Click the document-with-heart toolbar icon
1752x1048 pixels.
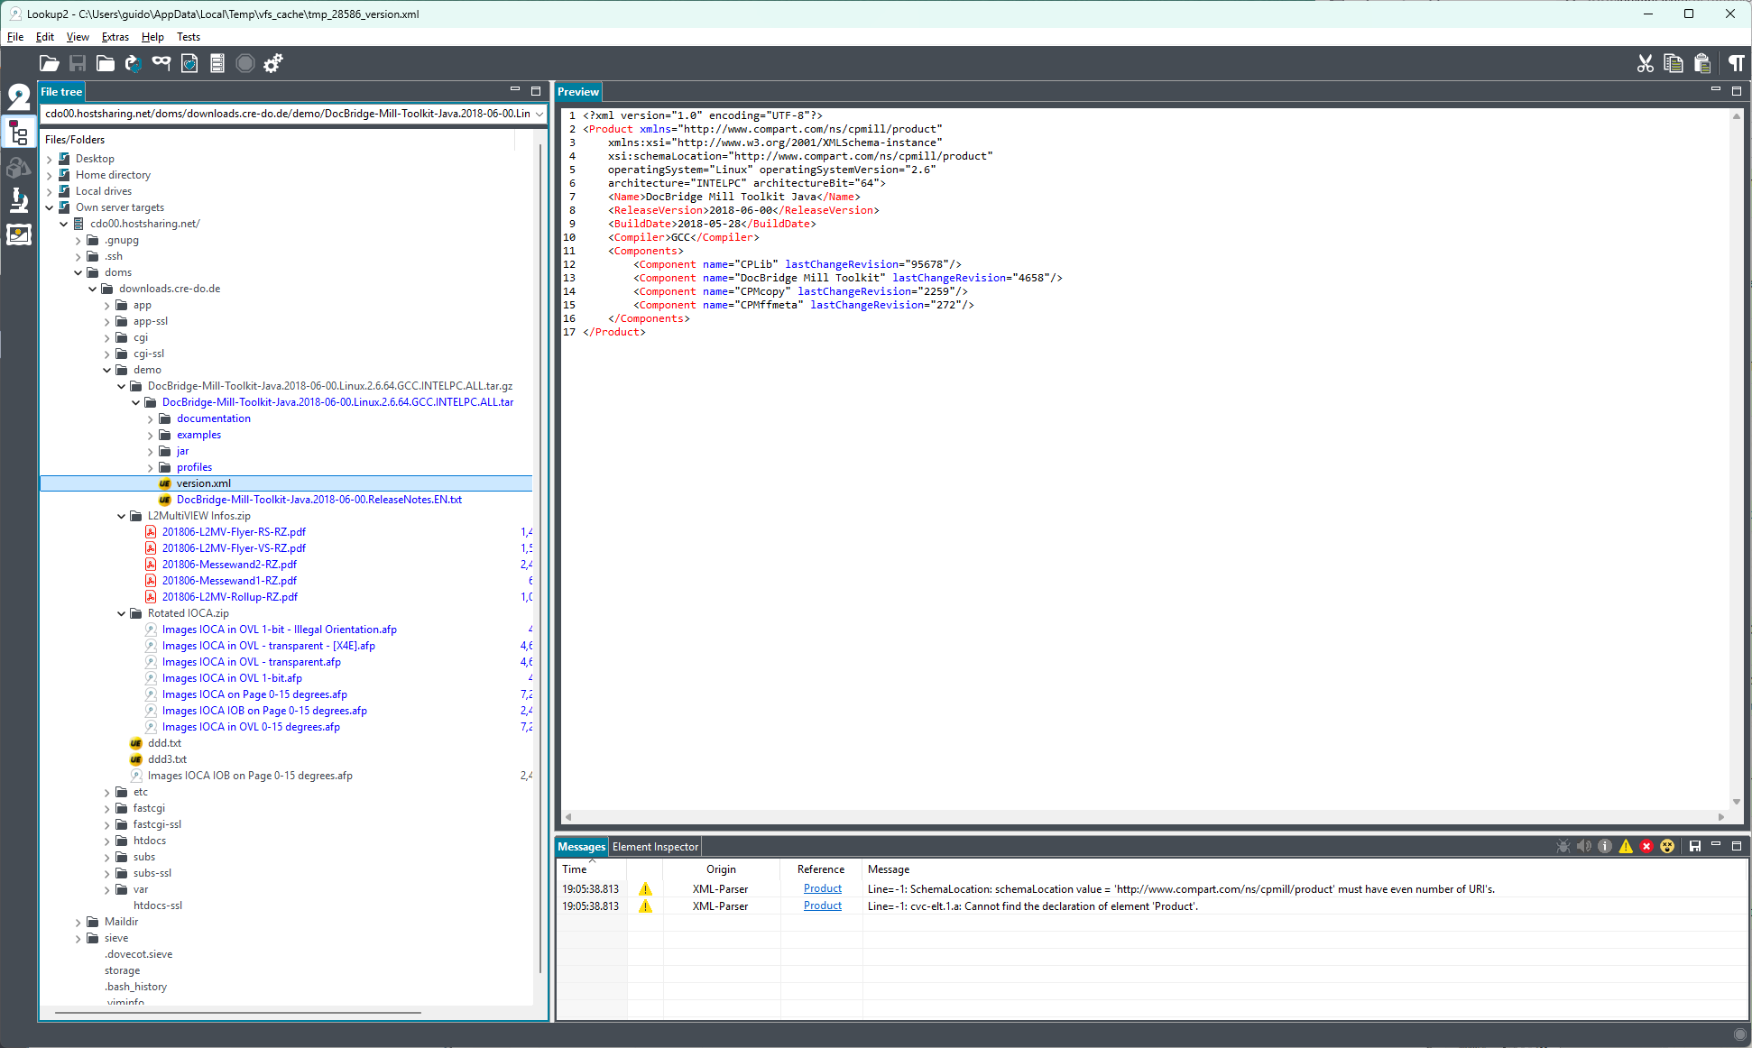pos(189,63)
